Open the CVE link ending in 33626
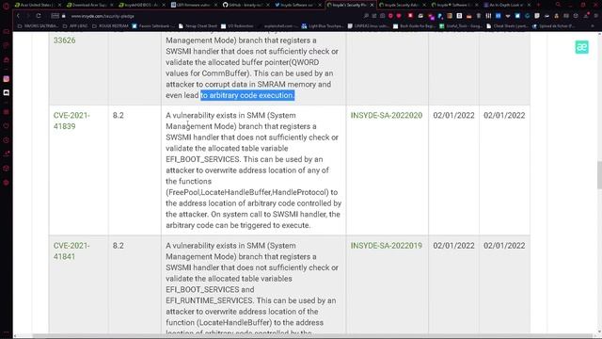This screenshot has height=339, width=602. (x=65, y=40)
